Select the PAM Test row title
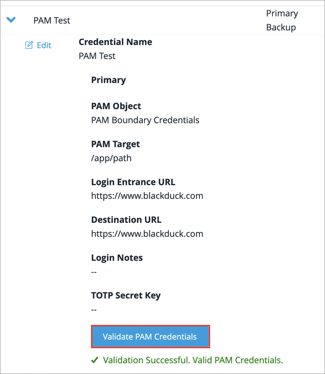The height and width of the screenshot is (374, 325). tap(52, 20)
